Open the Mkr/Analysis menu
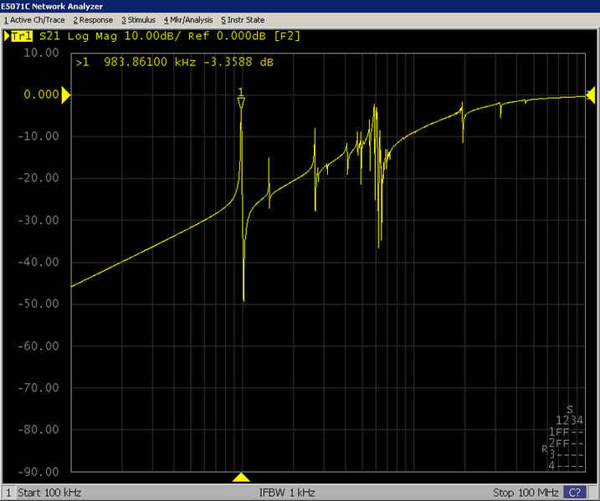The height and width of the screenshot is (501, 600). 188,19
